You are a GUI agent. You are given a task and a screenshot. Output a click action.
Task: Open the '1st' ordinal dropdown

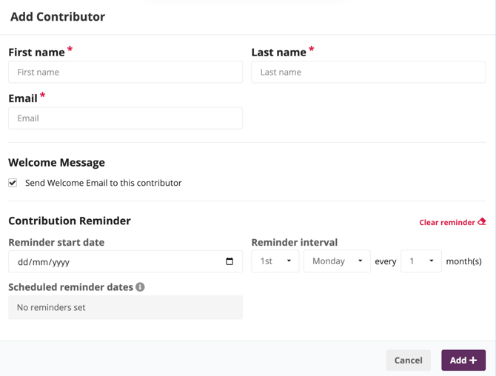pos(275,261)
